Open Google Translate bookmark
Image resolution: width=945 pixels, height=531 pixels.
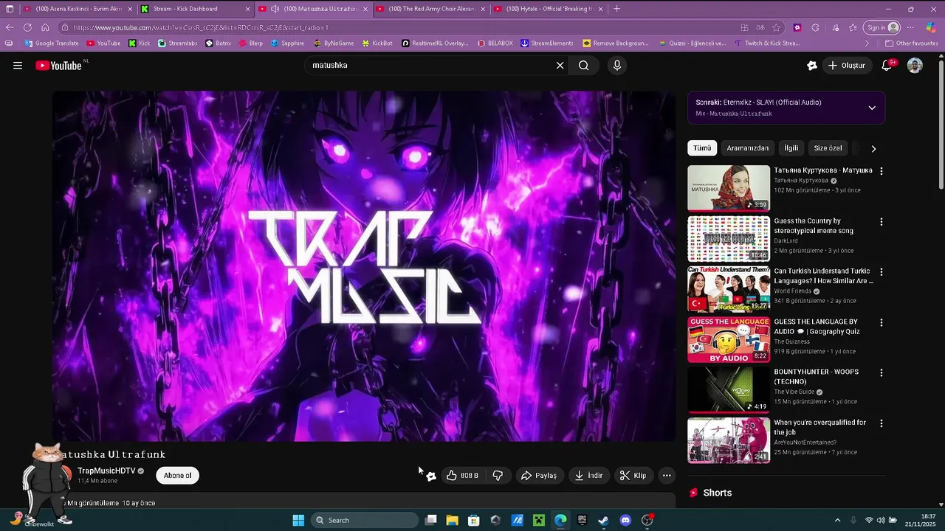(x=51, y=44)
